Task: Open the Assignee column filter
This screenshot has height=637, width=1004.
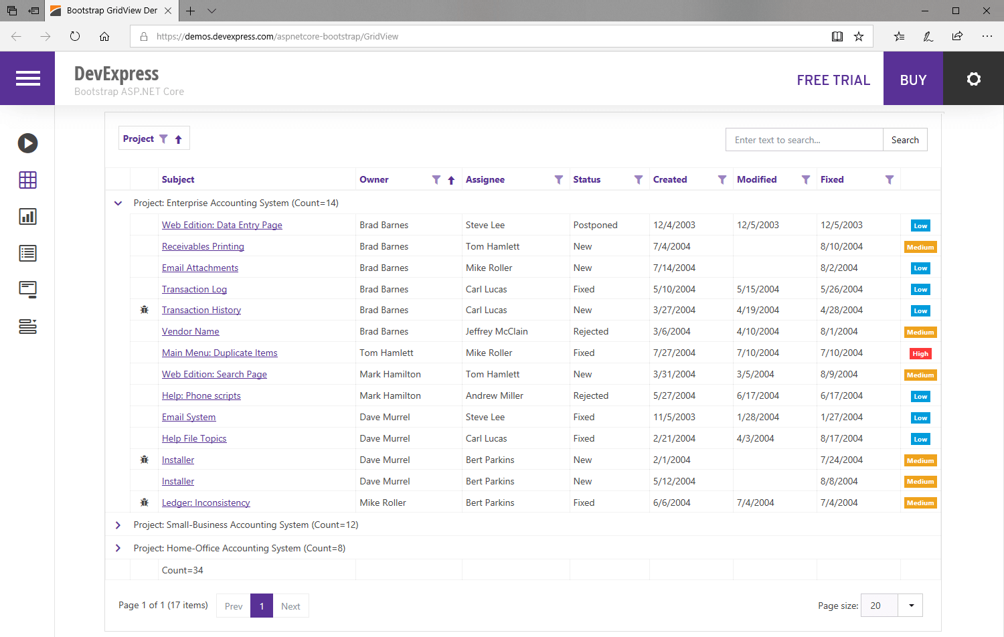Action: (x=559, y=180)
